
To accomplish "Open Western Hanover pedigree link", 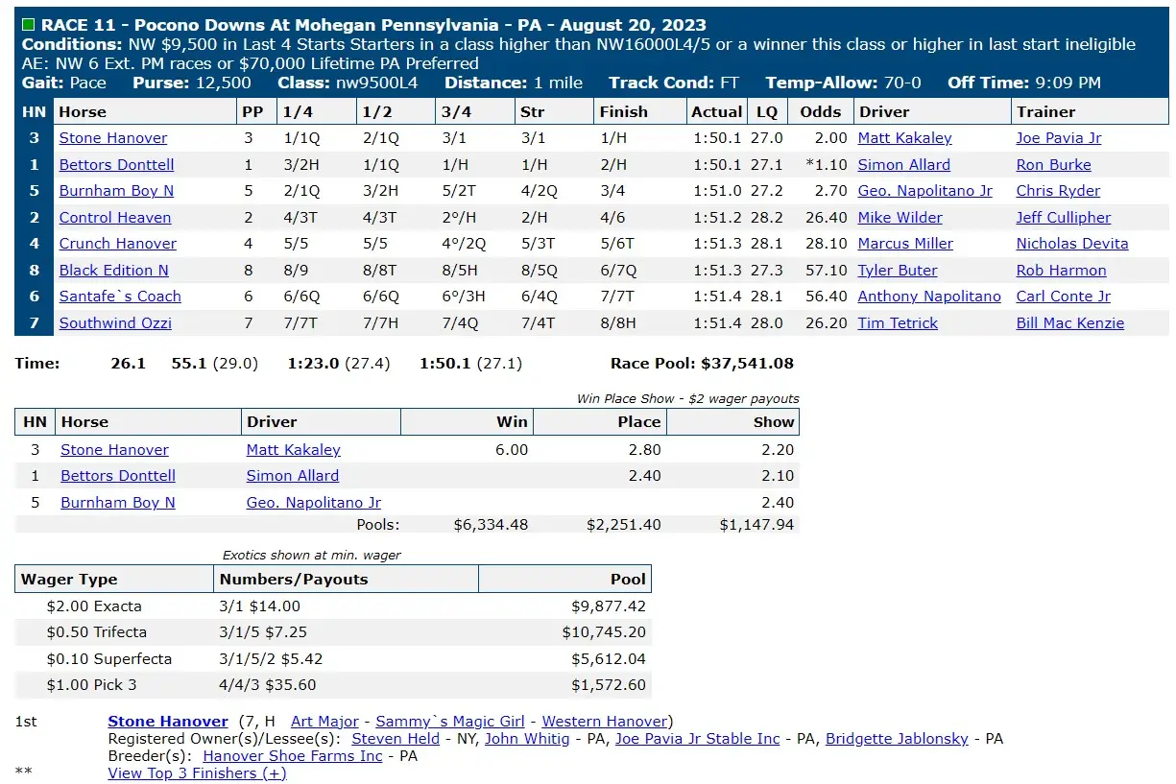I will (605, 722).
